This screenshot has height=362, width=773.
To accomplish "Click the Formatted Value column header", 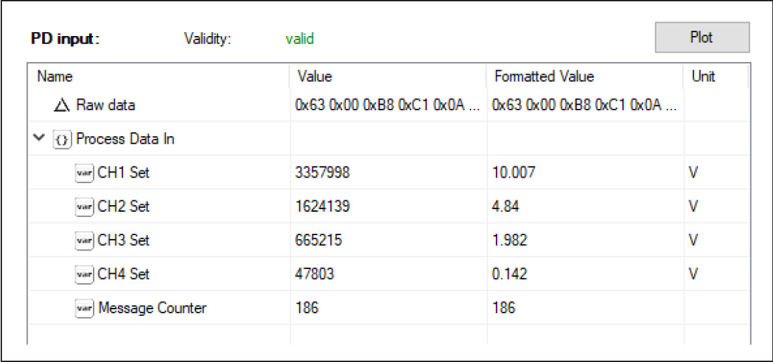I will coord(585,76).
